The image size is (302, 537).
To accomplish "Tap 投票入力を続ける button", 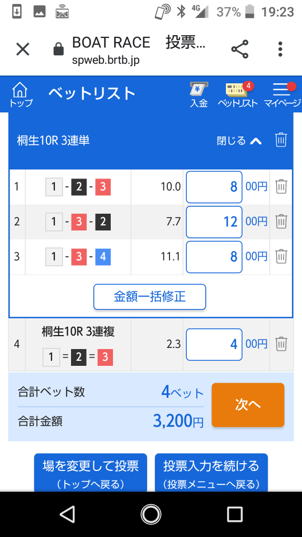I will [x=211, y=474].
